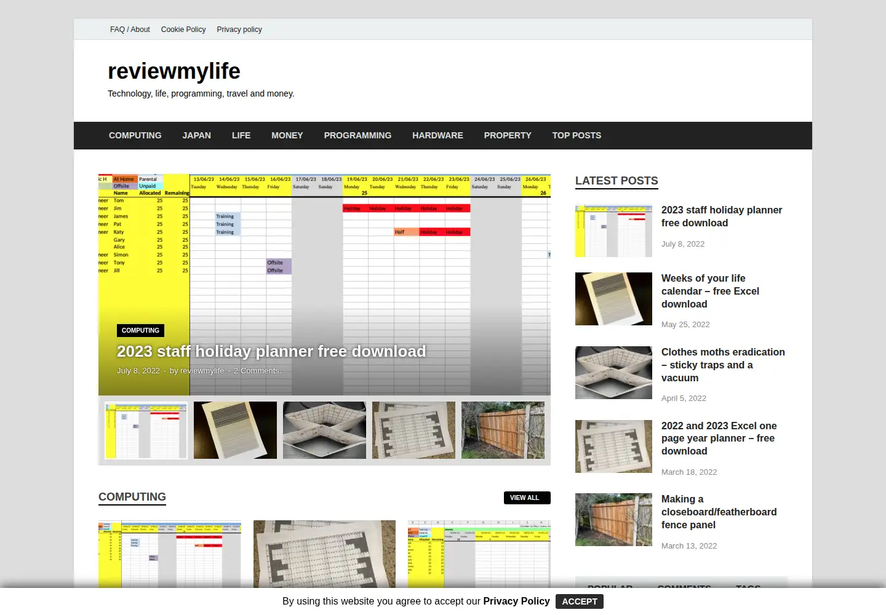Open sidebar 2023 staff holiday planner post title
This screenshot has height=615, width=886.
pos(722,216)
